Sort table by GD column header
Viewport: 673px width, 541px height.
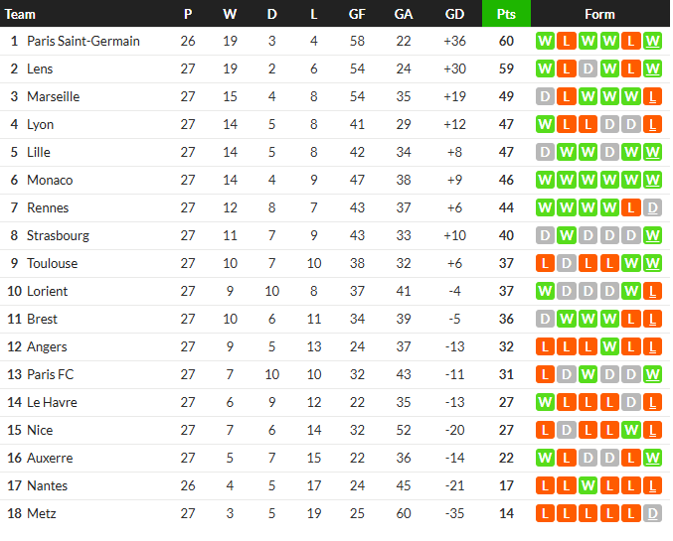[454, 14]
